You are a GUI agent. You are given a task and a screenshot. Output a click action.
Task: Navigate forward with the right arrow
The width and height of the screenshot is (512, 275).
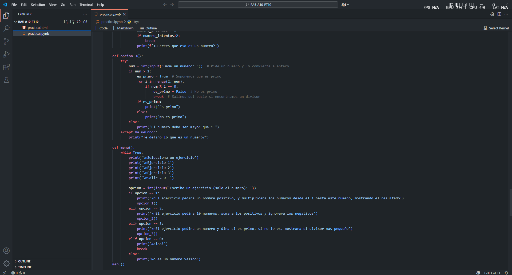tap(172, 5)
